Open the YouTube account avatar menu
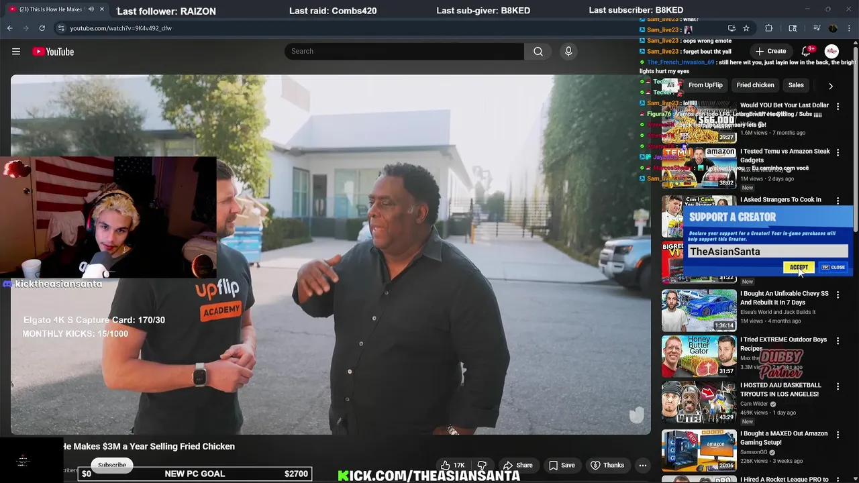The height and width of the screenshot is (483, 859). [831, 52]
